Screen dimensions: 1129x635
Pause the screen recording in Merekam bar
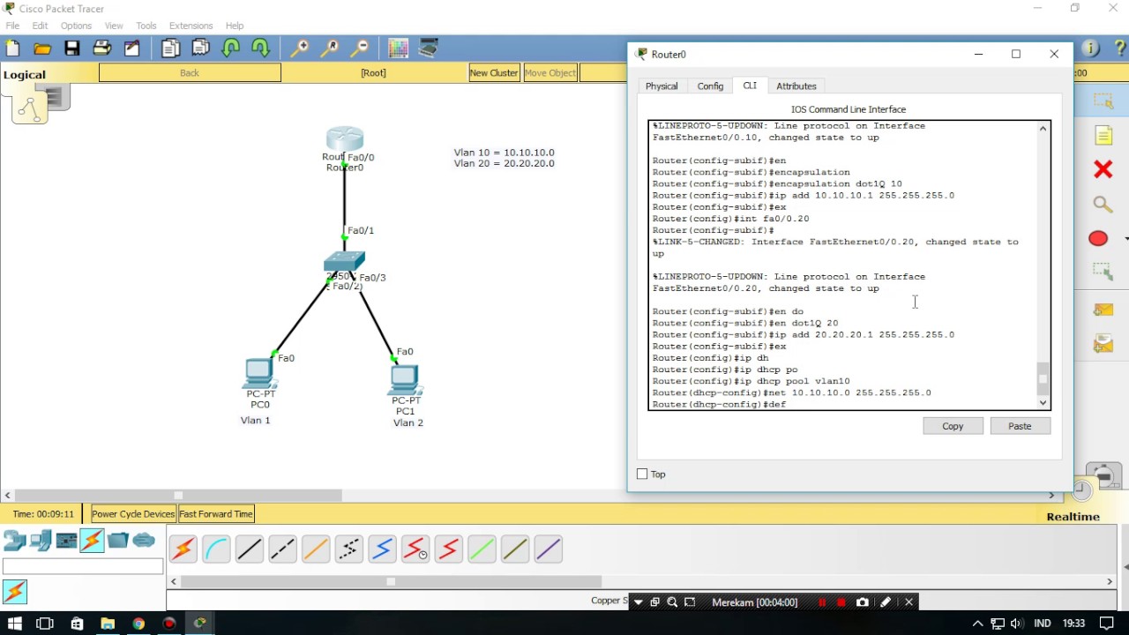click(822, 602)
